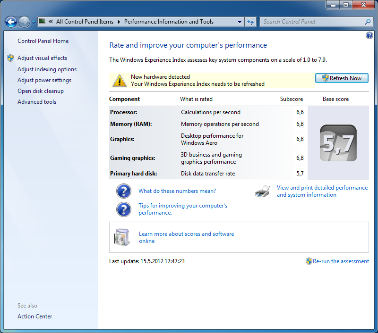Click the help question mark icon
This screenshot has height=333, width=378.
pos(369,36)
